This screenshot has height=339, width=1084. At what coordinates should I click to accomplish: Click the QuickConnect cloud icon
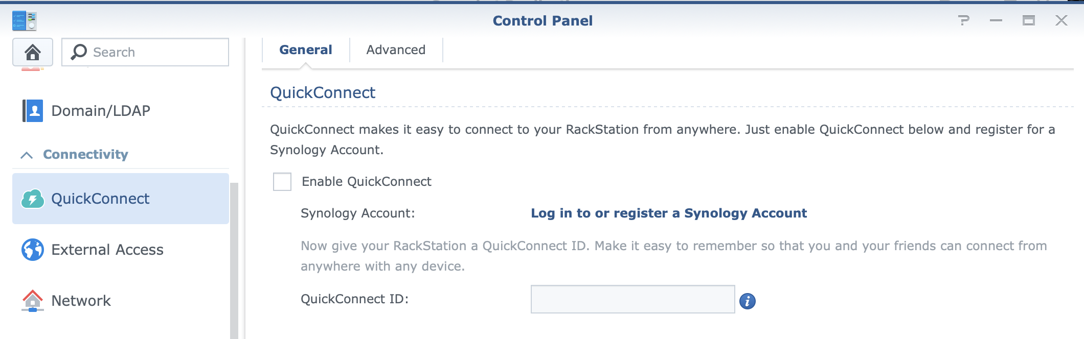33,199
